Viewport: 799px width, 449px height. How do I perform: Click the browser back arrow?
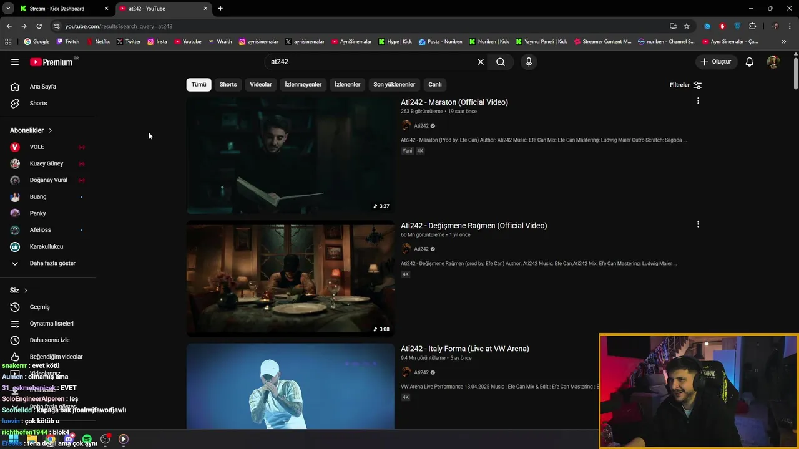pos(9,26)
